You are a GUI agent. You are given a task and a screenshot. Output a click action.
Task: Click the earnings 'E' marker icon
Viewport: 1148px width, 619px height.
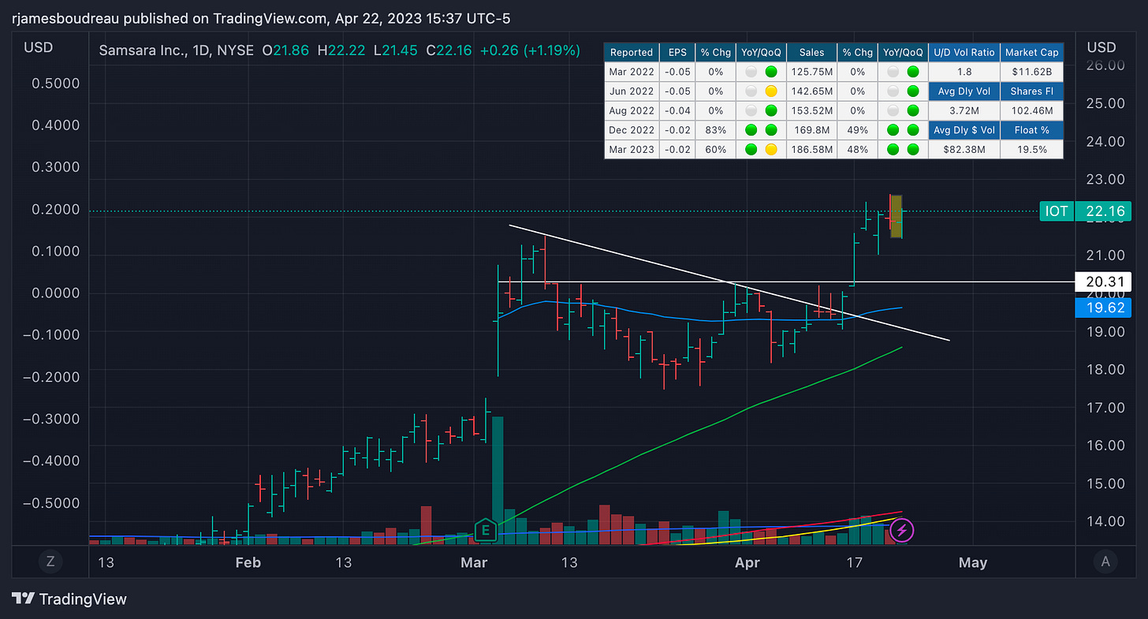(486, 531)
